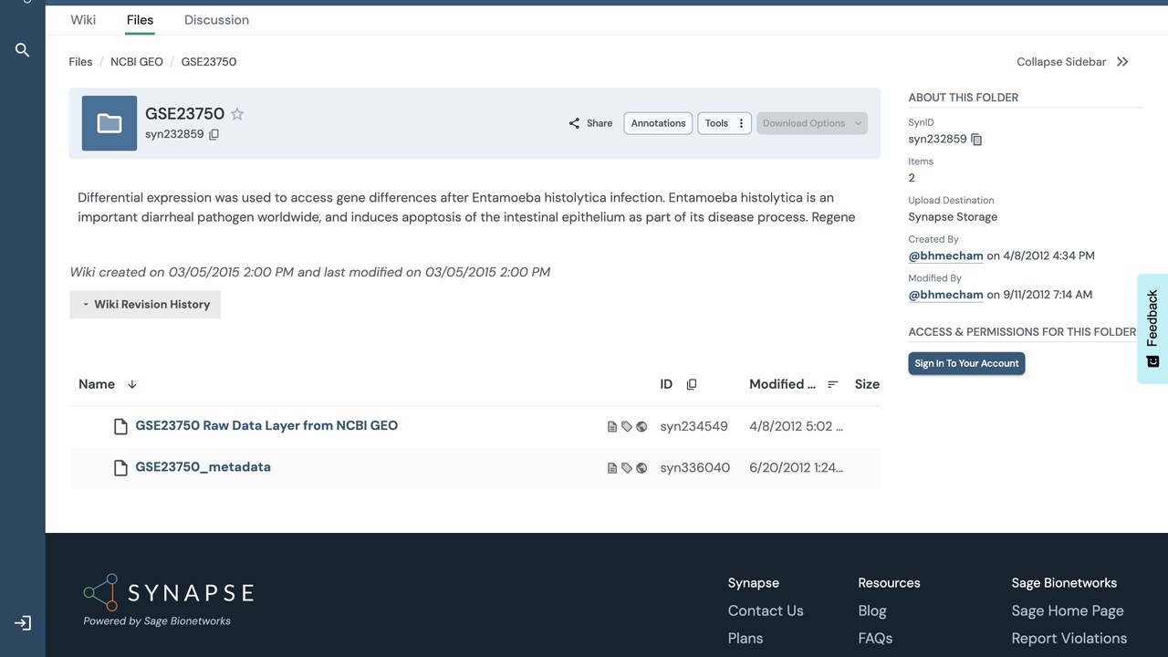Click globe icon on GSE23750_metadata row
The image size is (1168, 657).
[641, 468]
